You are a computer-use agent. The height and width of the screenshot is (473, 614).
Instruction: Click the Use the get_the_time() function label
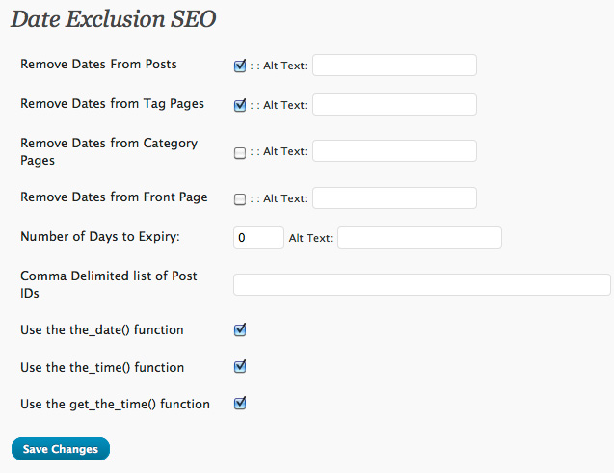click(115, 404)
